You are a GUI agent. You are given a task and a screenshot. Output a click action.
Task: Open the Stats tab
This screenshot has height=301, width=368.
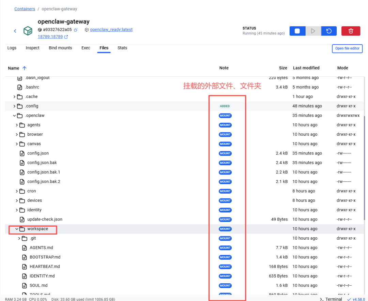pyautogui.click(x=122, y=48)
